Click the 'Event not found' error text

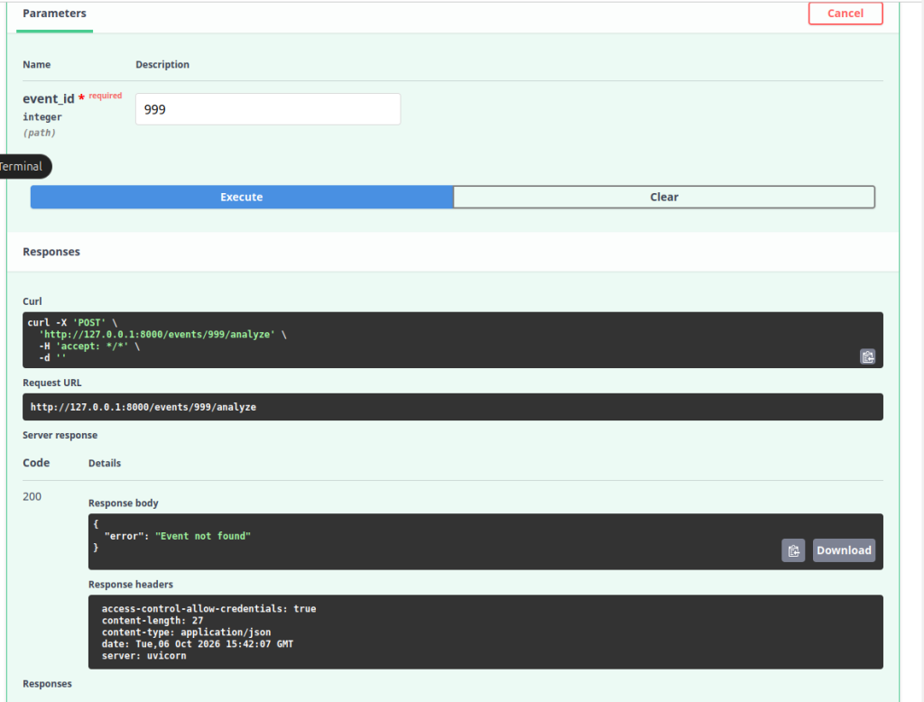tap(203, 536)
